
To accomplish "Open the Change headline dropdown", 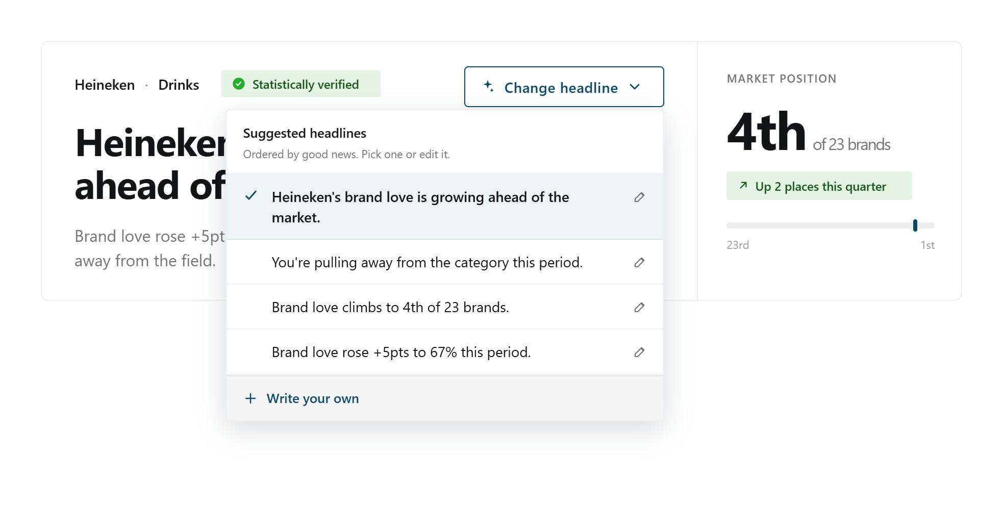I will 564,87.
